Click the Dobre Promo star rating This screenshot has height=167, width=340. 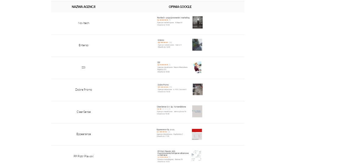[165, 87]
